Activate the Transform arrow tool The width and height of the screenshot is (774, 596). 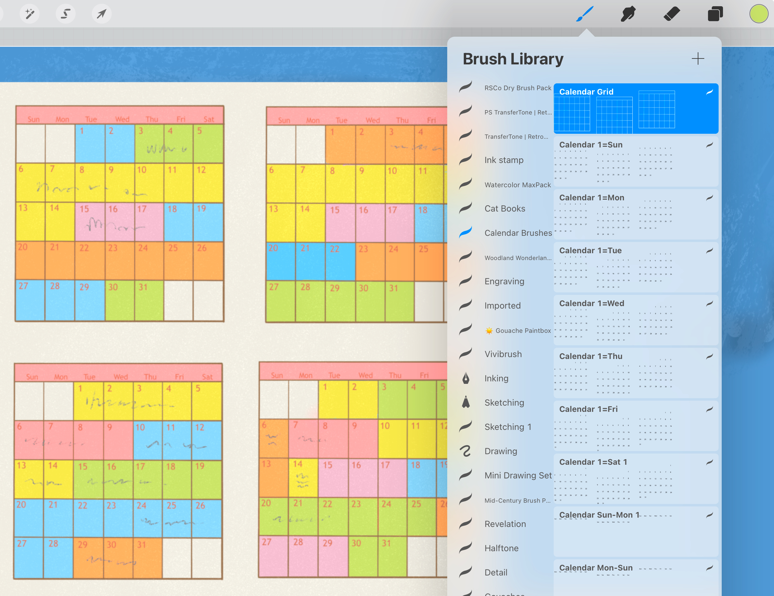click(x=102, y=14)
